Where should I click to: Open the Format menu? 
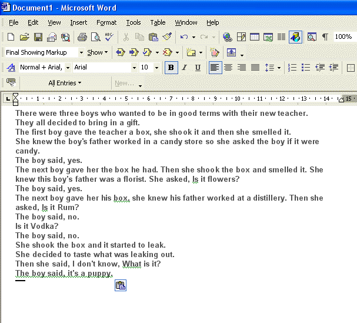click(x=106, y=22)
